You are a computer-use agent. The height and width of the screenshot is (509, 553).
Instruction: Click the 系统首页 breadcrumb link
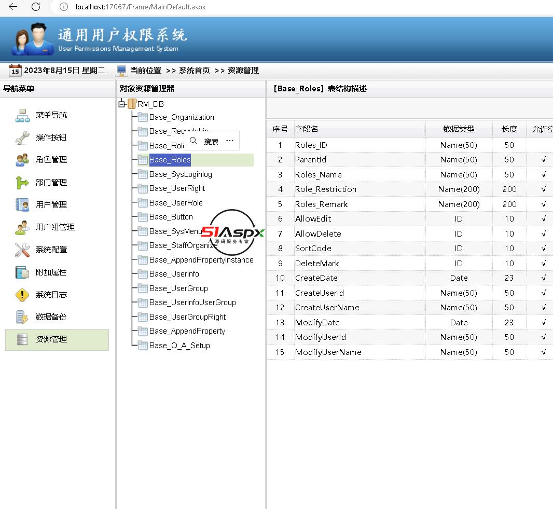point(195,71)
